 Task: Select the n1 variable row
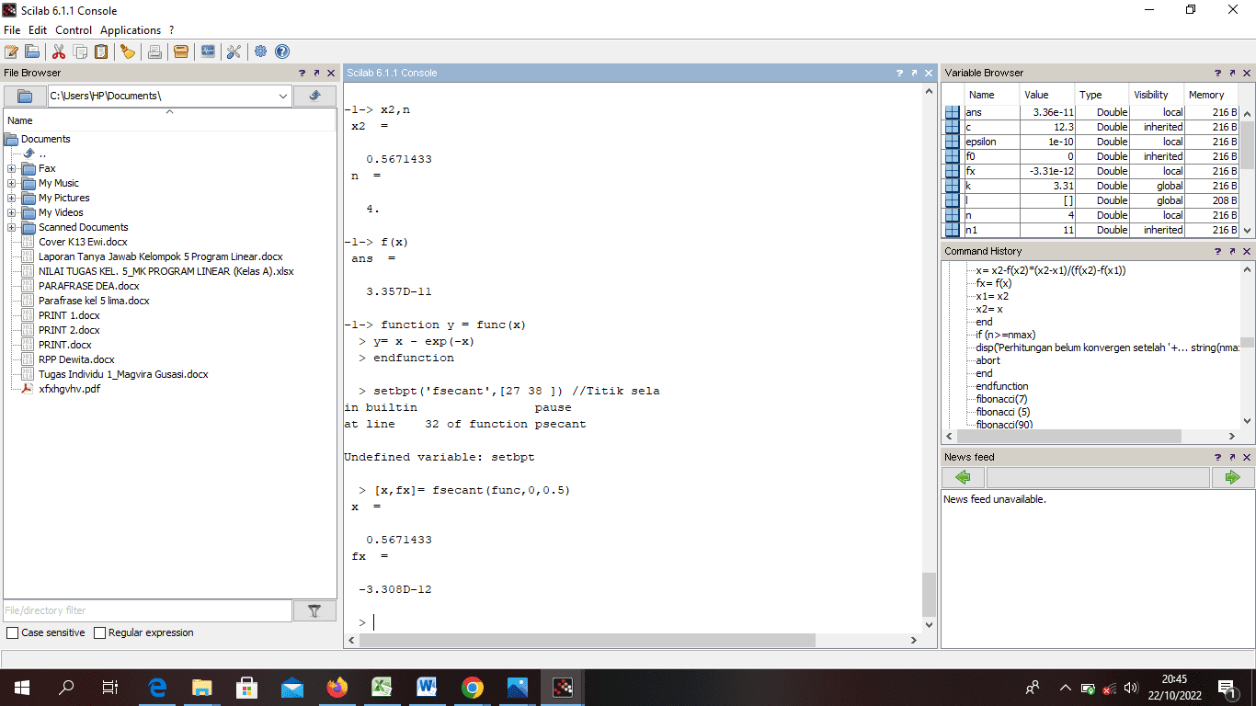click(1090, 230)
